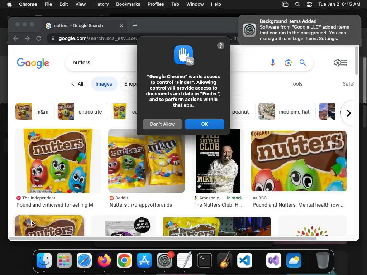Open the Tools options
The height and width of the screenshot is (275, 367).
[x=296, y=84]
